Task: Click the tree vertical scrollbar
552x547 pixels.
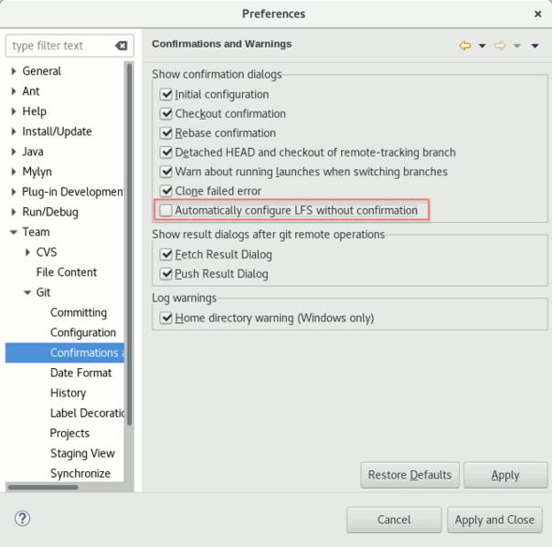Action: [129, 244]
